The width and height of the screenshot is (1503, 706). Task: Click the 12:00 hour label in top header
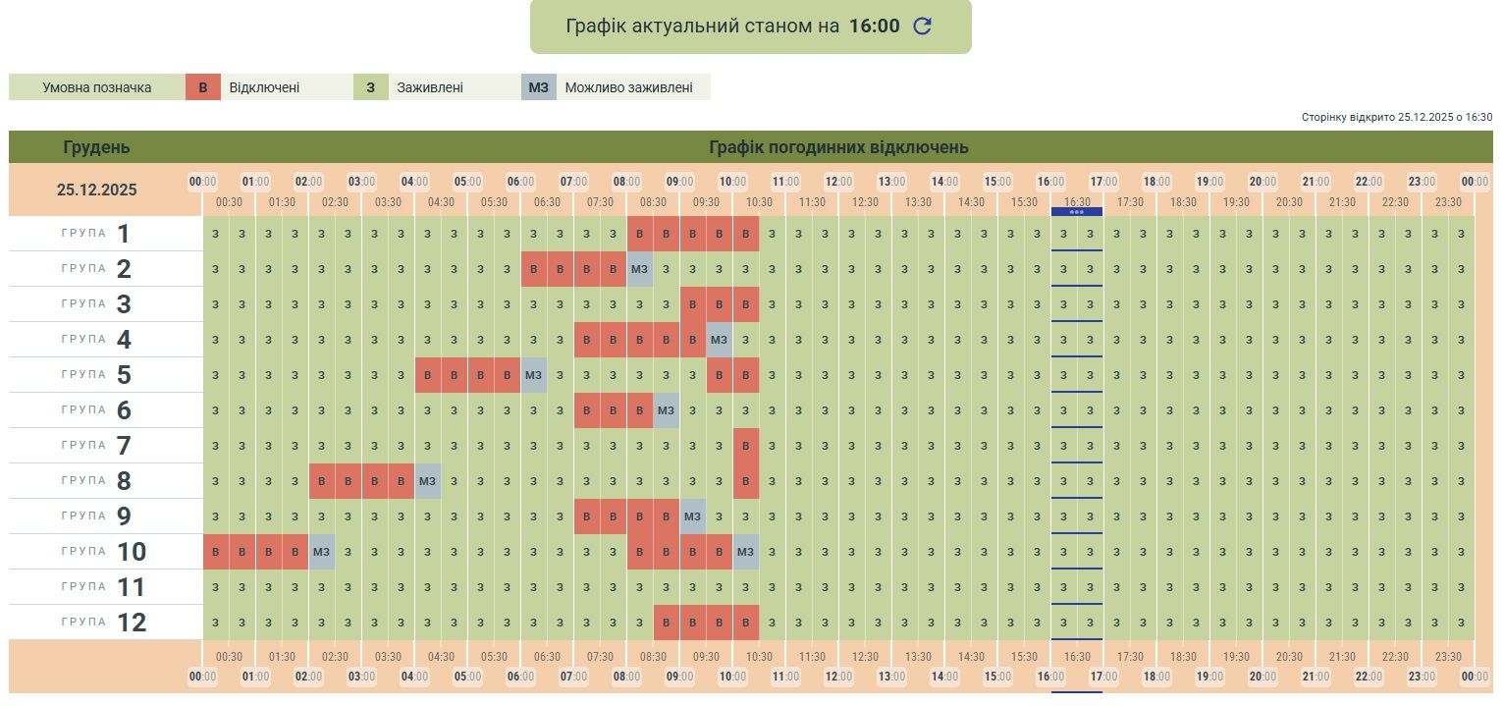pos(838,182)
